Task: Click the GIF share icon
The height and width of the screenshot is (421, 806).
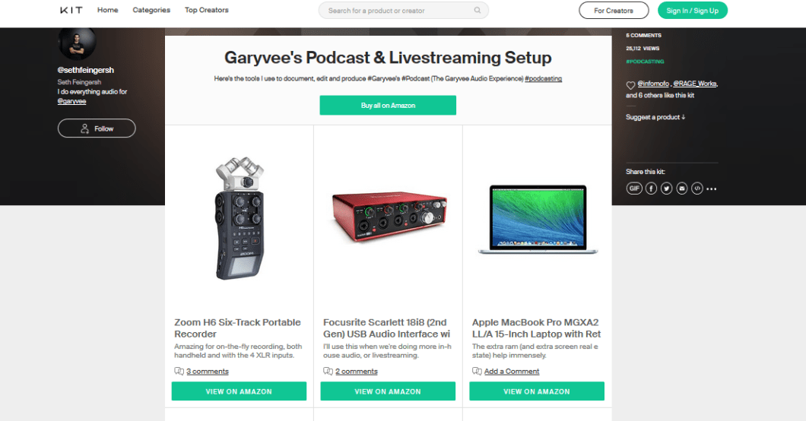Action: tap(634, 188)
